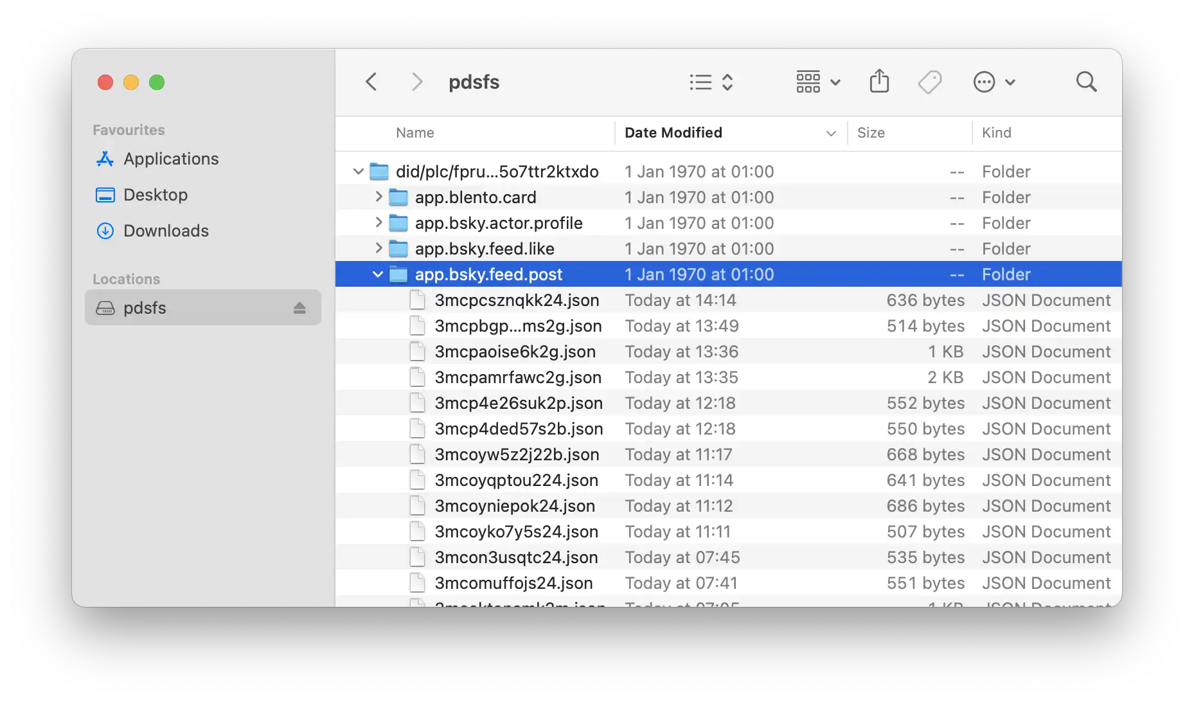Click the forward navigation arrow
The width and height of the screenshot is (1194, 702).
coord(417,82)
